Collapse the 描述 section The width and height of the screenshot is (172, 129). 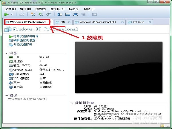click(x=7, y=96)
